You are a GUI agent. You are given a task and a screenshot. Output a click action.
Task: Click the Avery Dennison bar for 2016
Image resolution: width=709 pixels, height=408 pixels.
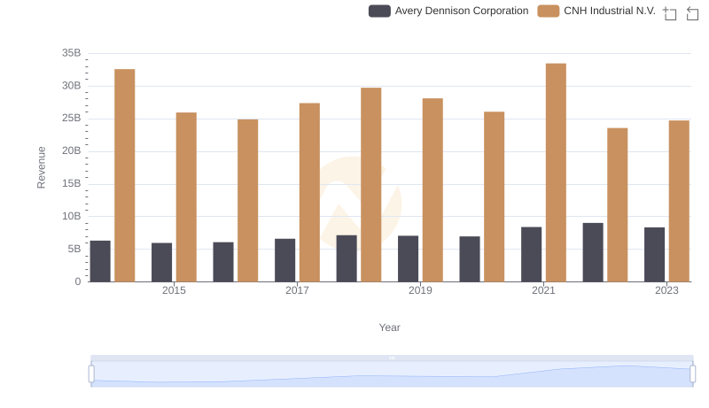(x=223, y=262)
